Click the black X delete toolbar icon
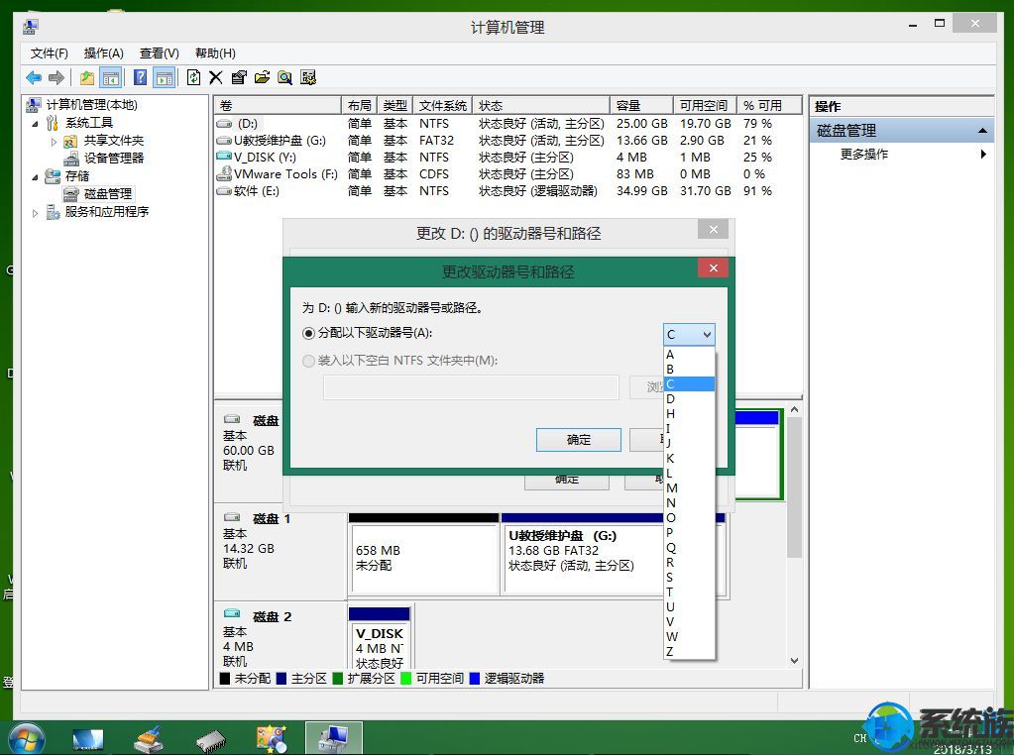The width and height of the screenshot is (1014, 755). click(216, 78)
